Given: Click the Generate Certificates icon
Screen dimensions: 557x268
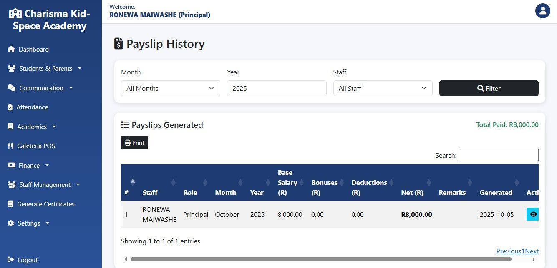Looking at the screenshot, I should pos(10,204).
